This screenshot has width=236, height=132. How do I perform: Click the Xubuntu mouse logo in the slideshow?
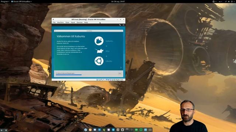[99, 41]
